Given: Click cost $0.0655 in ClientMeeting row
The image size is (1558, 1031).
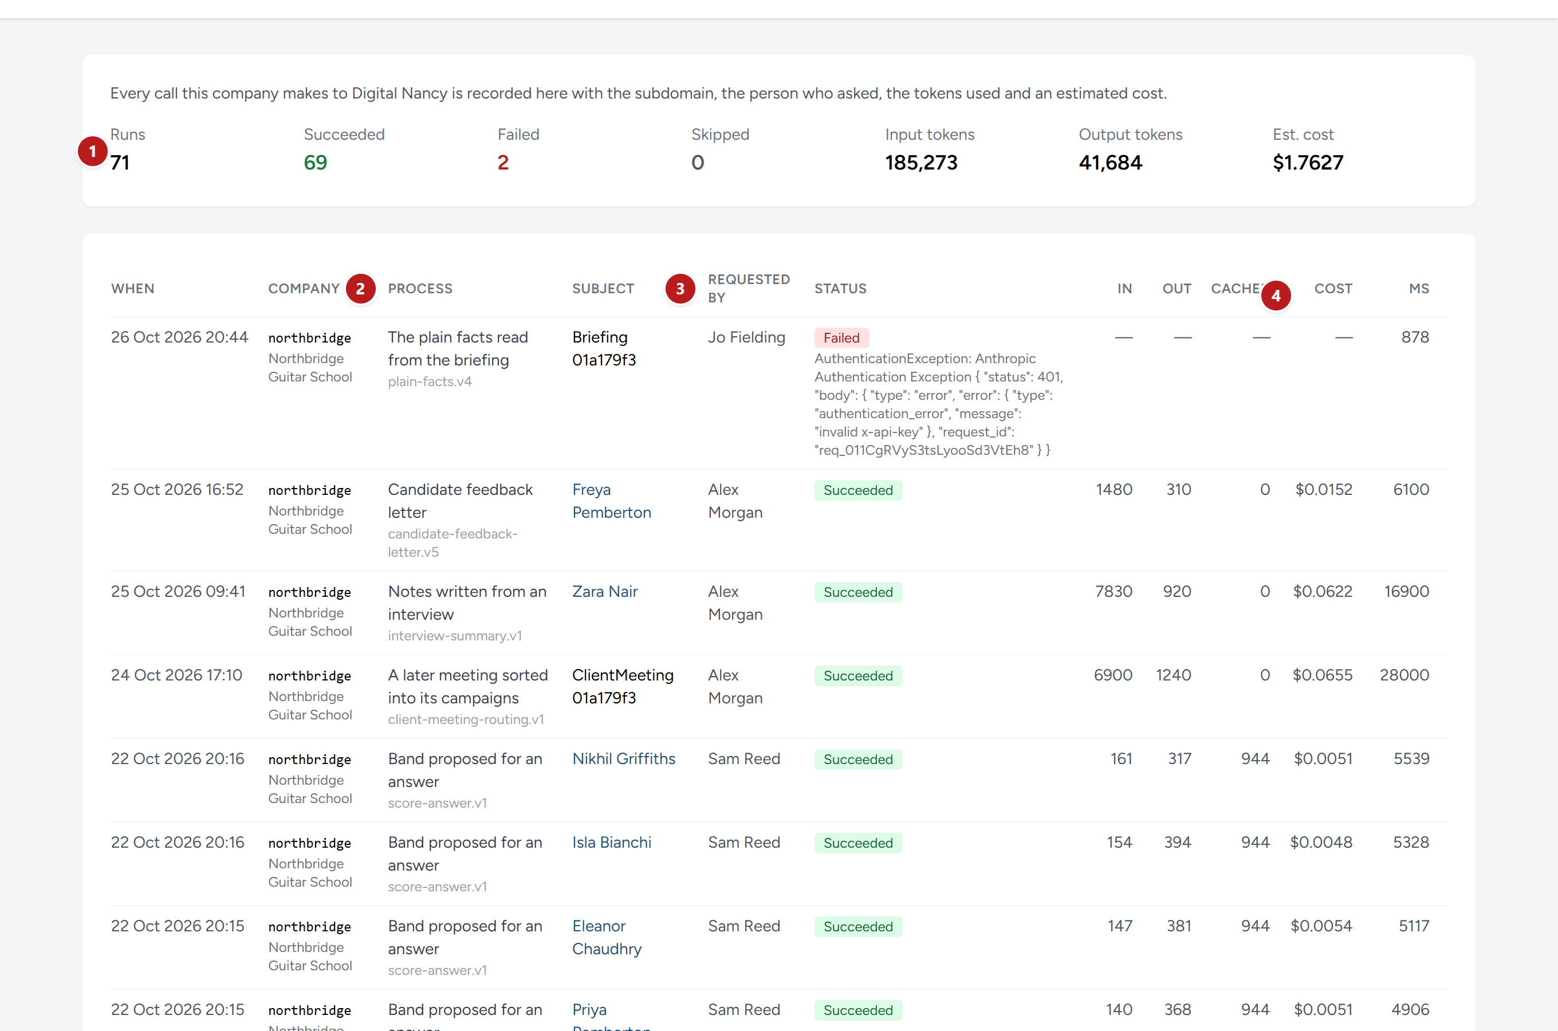Looking at the screenshot, I should 1322,675.
